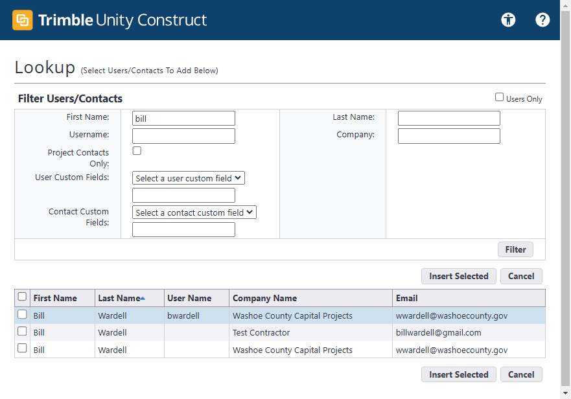
Task: Check the box for the Test Contractor row
Action: pos(22,331)
